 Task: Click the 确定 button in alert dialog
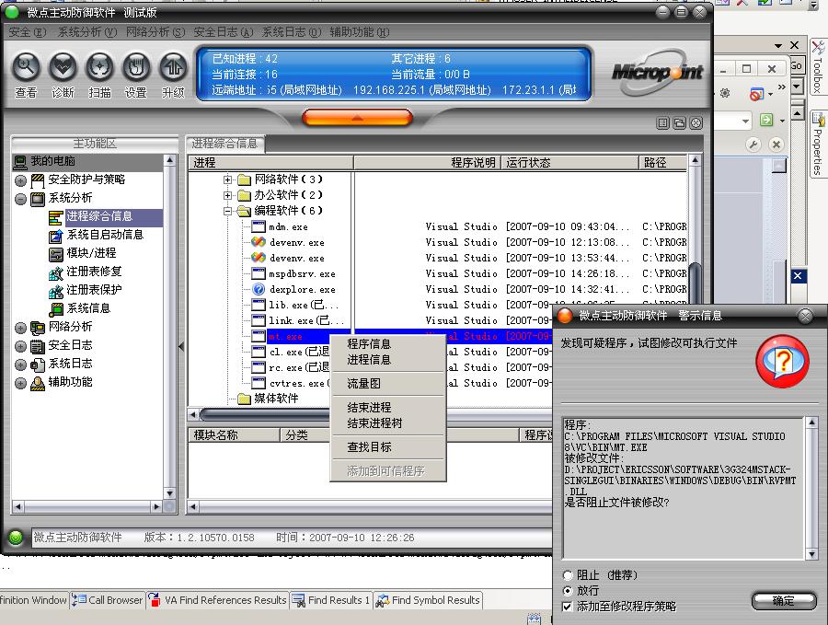(784, 601)
